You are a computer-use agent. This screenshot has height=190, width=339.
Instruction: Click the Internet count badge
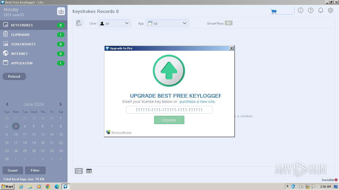[61, 54]
